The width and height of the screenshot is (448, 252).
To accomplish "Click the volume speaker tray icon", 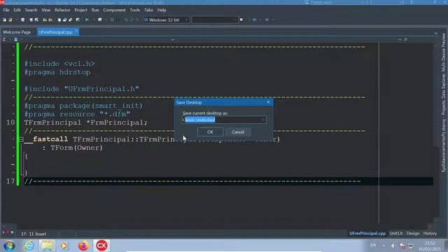I will click(393, 246).
